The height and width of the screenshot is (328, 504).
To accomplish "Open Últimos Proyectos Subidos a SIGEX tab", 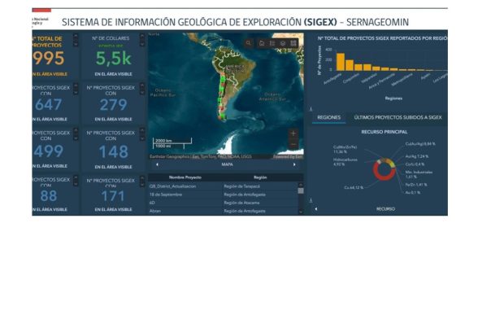I will (x=398, y=117).
